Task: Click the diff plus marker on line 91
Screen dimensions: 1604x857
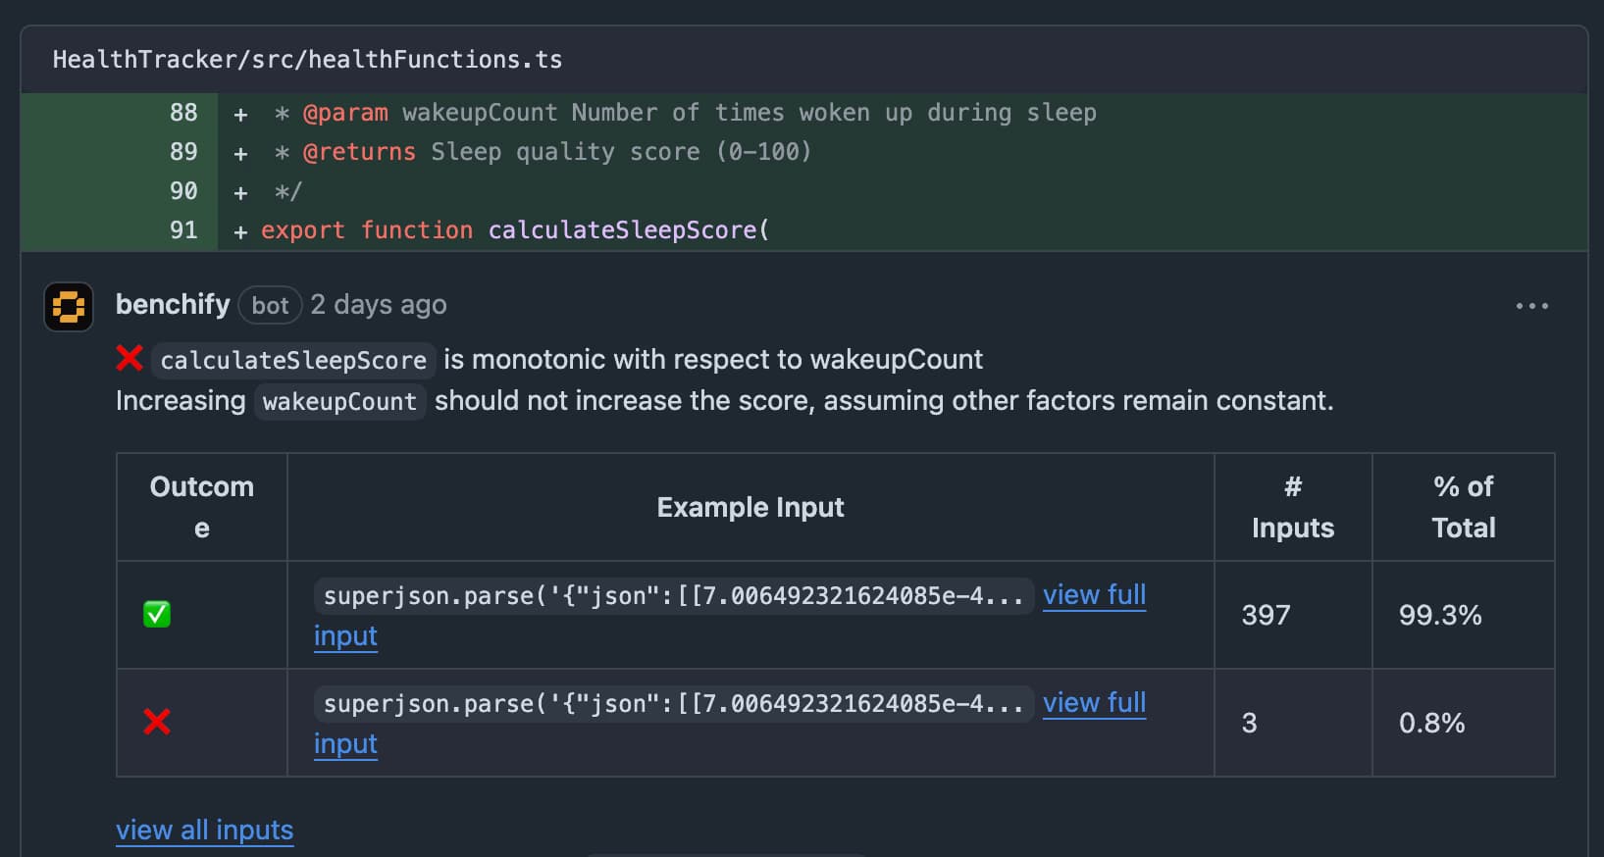Action: pyautogui.click(x=238, y=229)
